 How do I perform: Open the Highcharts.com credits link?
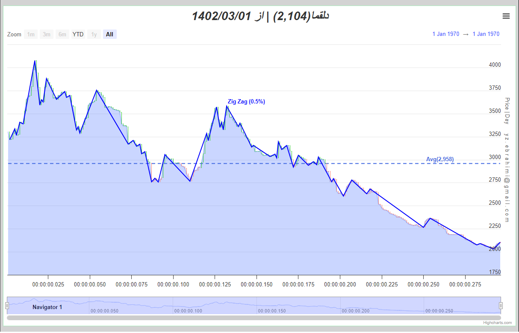[498, 323]
